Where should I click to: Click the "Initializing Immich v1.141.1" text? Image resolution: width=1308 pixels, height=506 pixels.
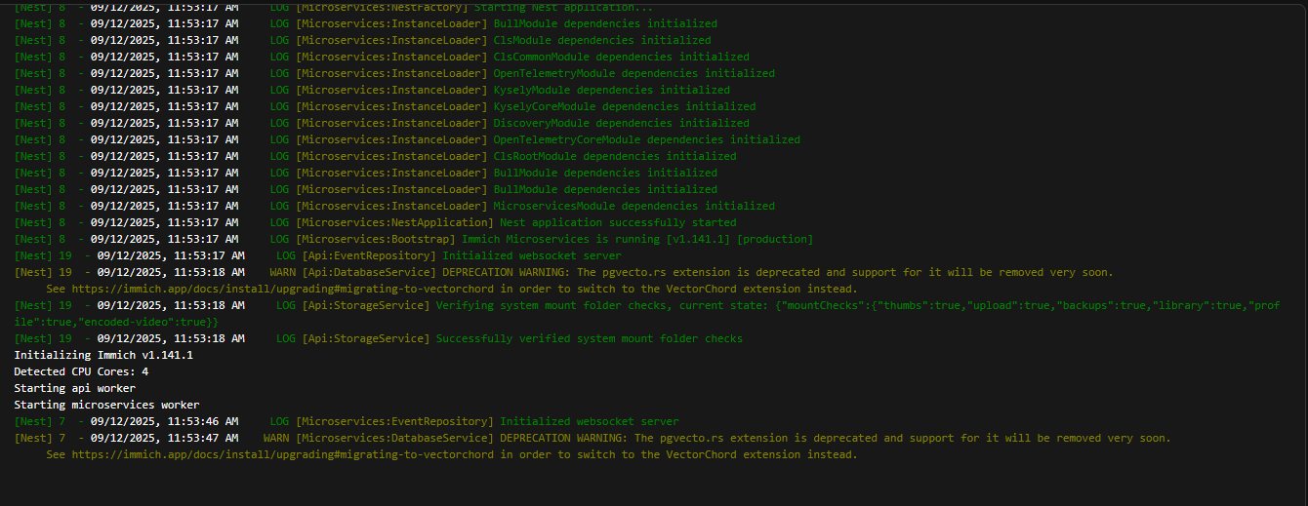click(102, 355)
